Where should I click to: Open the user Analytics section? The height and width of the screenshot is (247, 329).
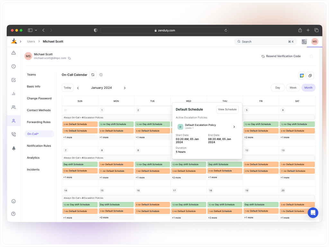[x=33, y=158]
